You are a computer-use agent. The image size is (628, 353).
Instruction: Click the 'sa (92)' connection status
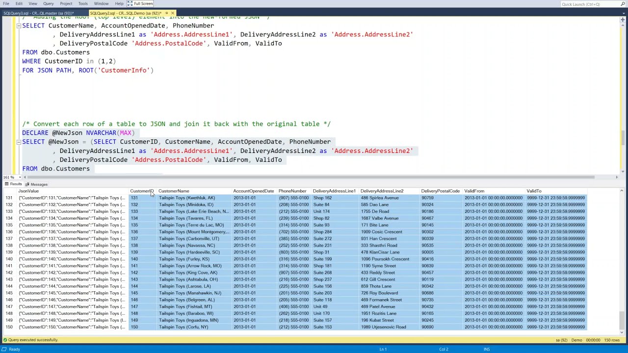point(561,340)
